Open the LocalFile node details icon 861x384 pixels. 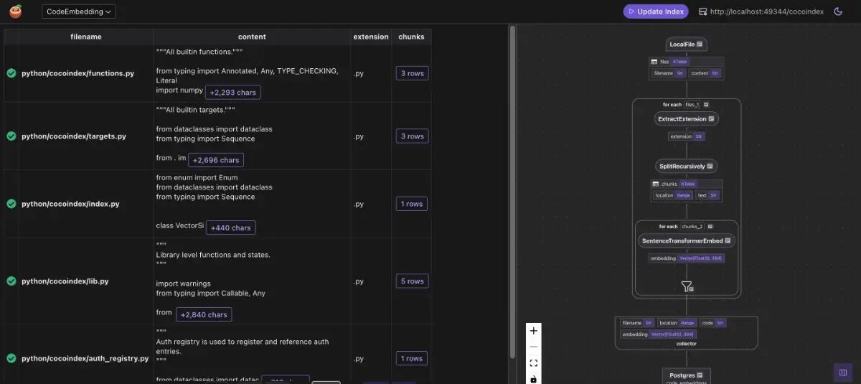[x=700, y=45]
